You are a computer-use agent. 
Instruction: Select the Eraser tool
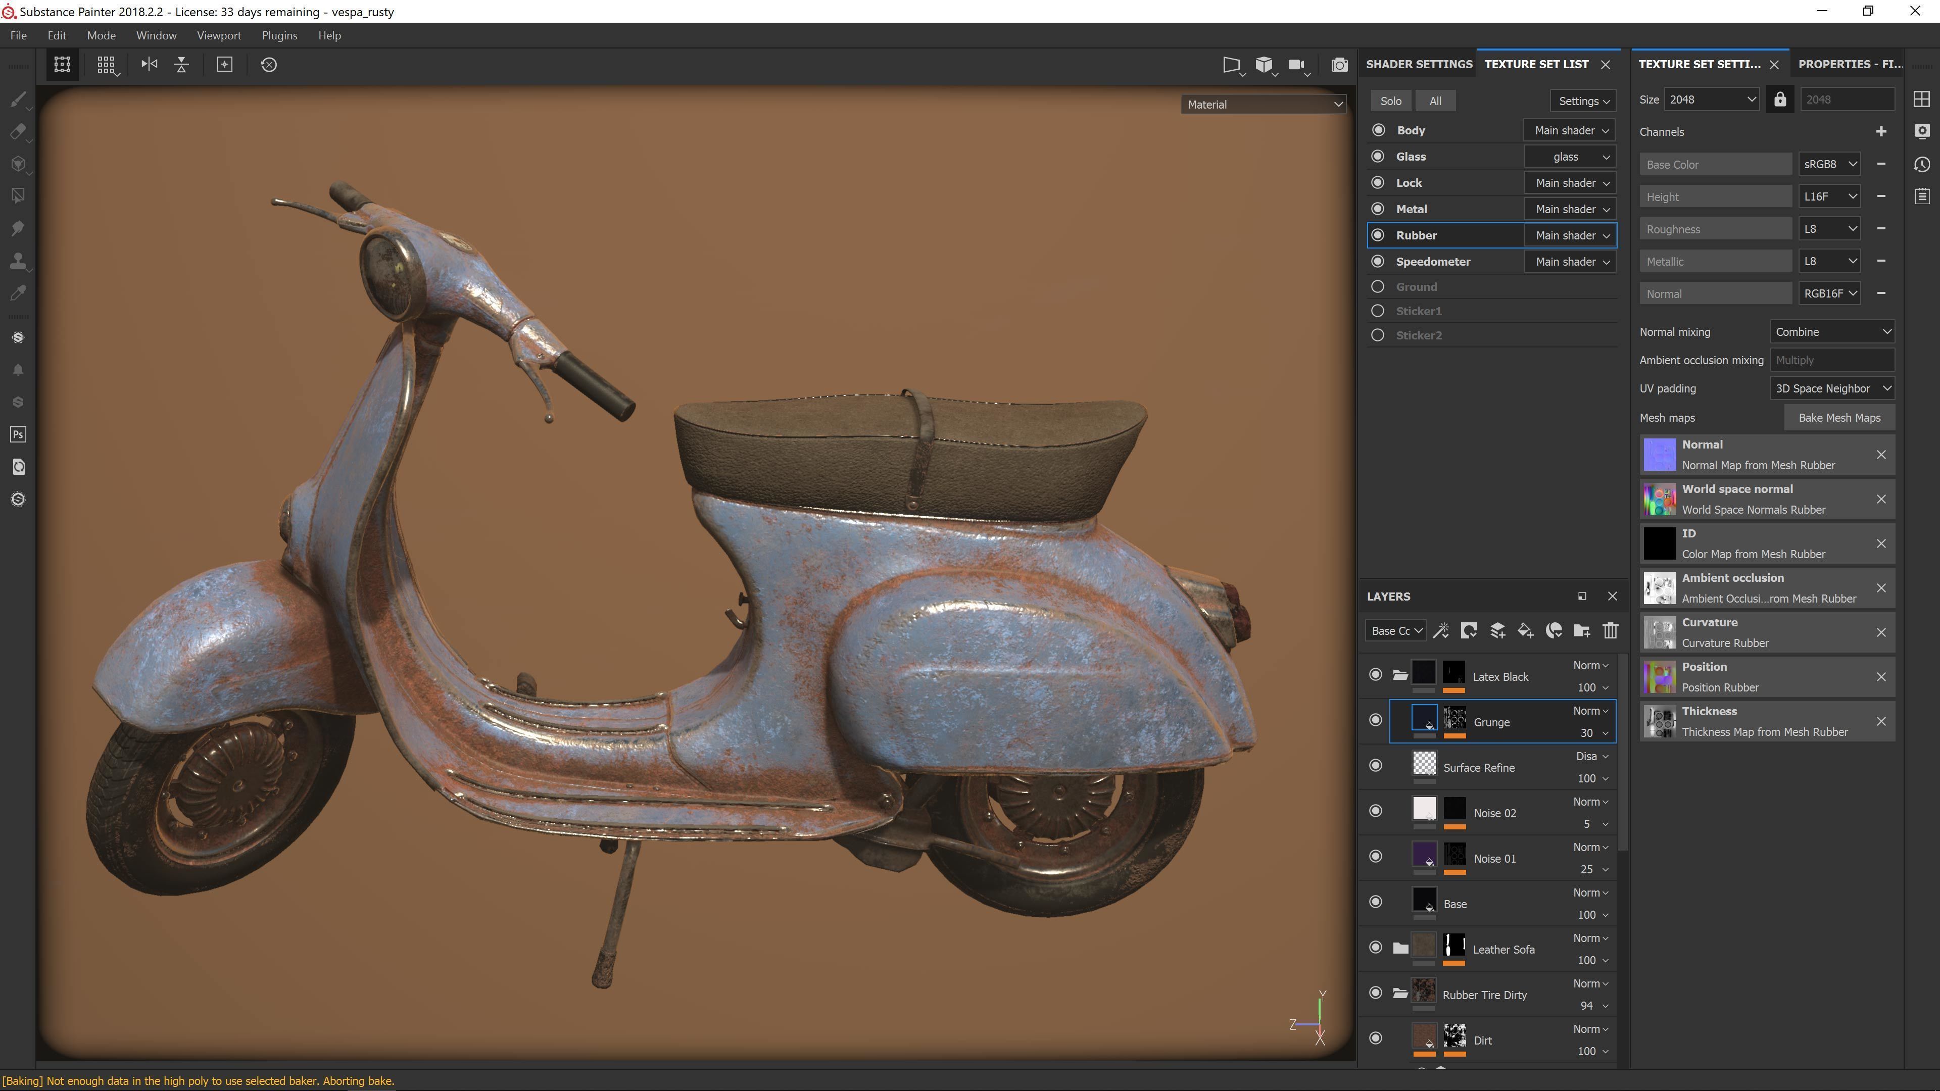click(19, 132)
